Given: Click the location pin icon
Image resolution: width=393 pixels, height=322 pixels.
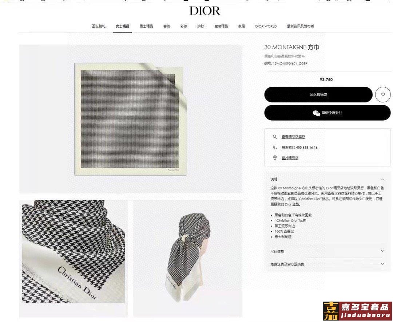Looking at the screenshot, I should pyautogui.click(x=275, y=158).
